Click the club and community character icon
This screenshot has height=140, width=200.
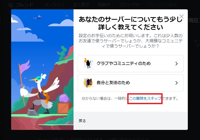[x=88, y=63]
